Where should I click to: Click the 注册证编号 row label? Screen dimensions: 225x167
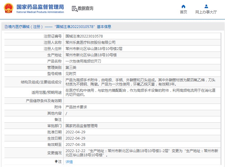(53, 36)
